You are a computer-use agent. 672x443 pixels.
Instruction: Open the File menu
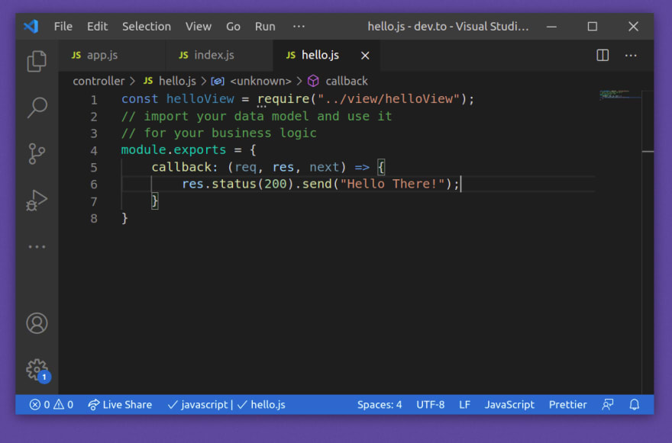63,27
